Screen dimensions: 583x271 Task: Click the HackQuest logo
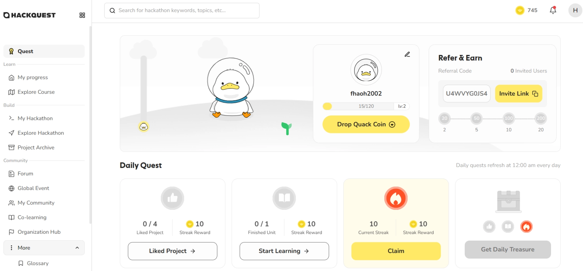(x=29, y=15)
